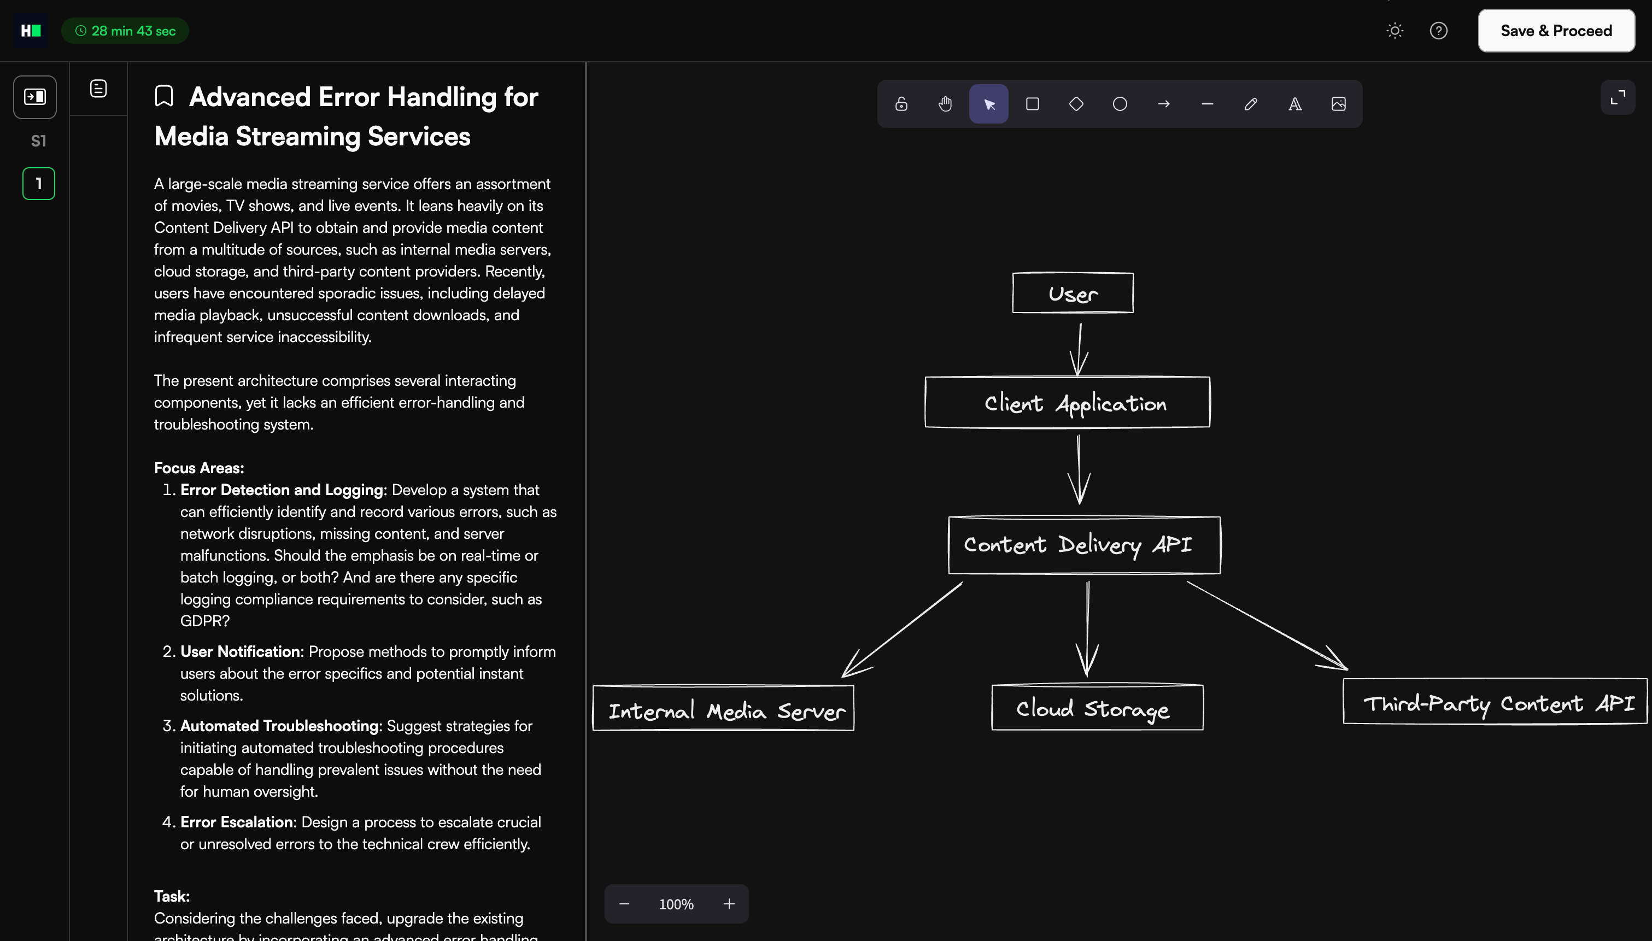This screenshot has height=941, width=1652.
Task: Select the Text tool
Action: pos(1294,104)
